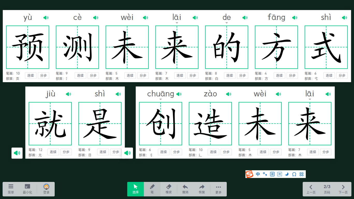The image size is (354, 199).
Task: Toggle simplified/traditional (简) in the IME bar
Action: coord(272,174)
